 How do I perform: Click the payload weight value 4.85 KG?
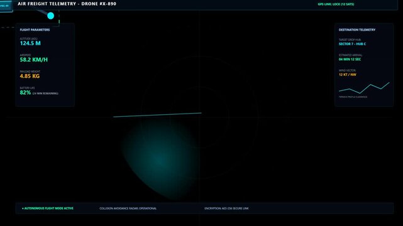[30, 76]
